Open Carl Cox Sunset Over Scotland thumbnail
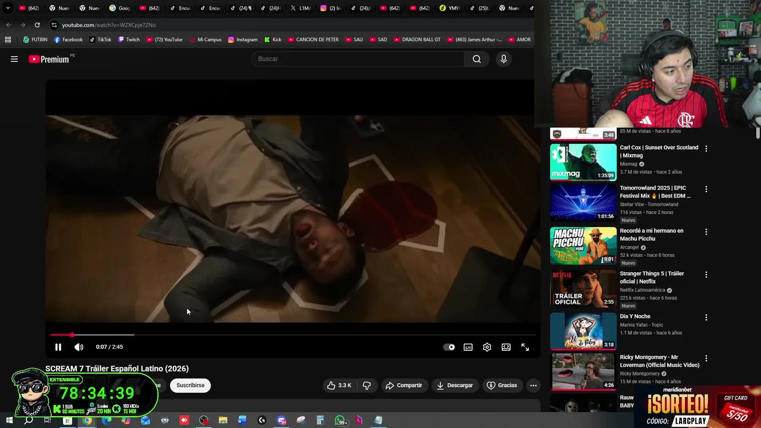Viewport: 761px width, 428px height. tap(583, 162)
